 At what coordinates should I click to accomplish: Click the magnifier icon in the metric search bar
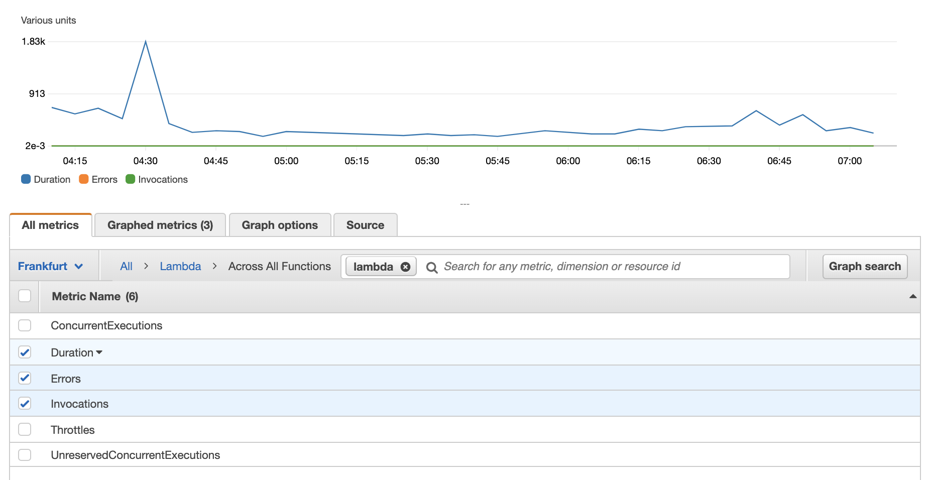tap(432, 267)
